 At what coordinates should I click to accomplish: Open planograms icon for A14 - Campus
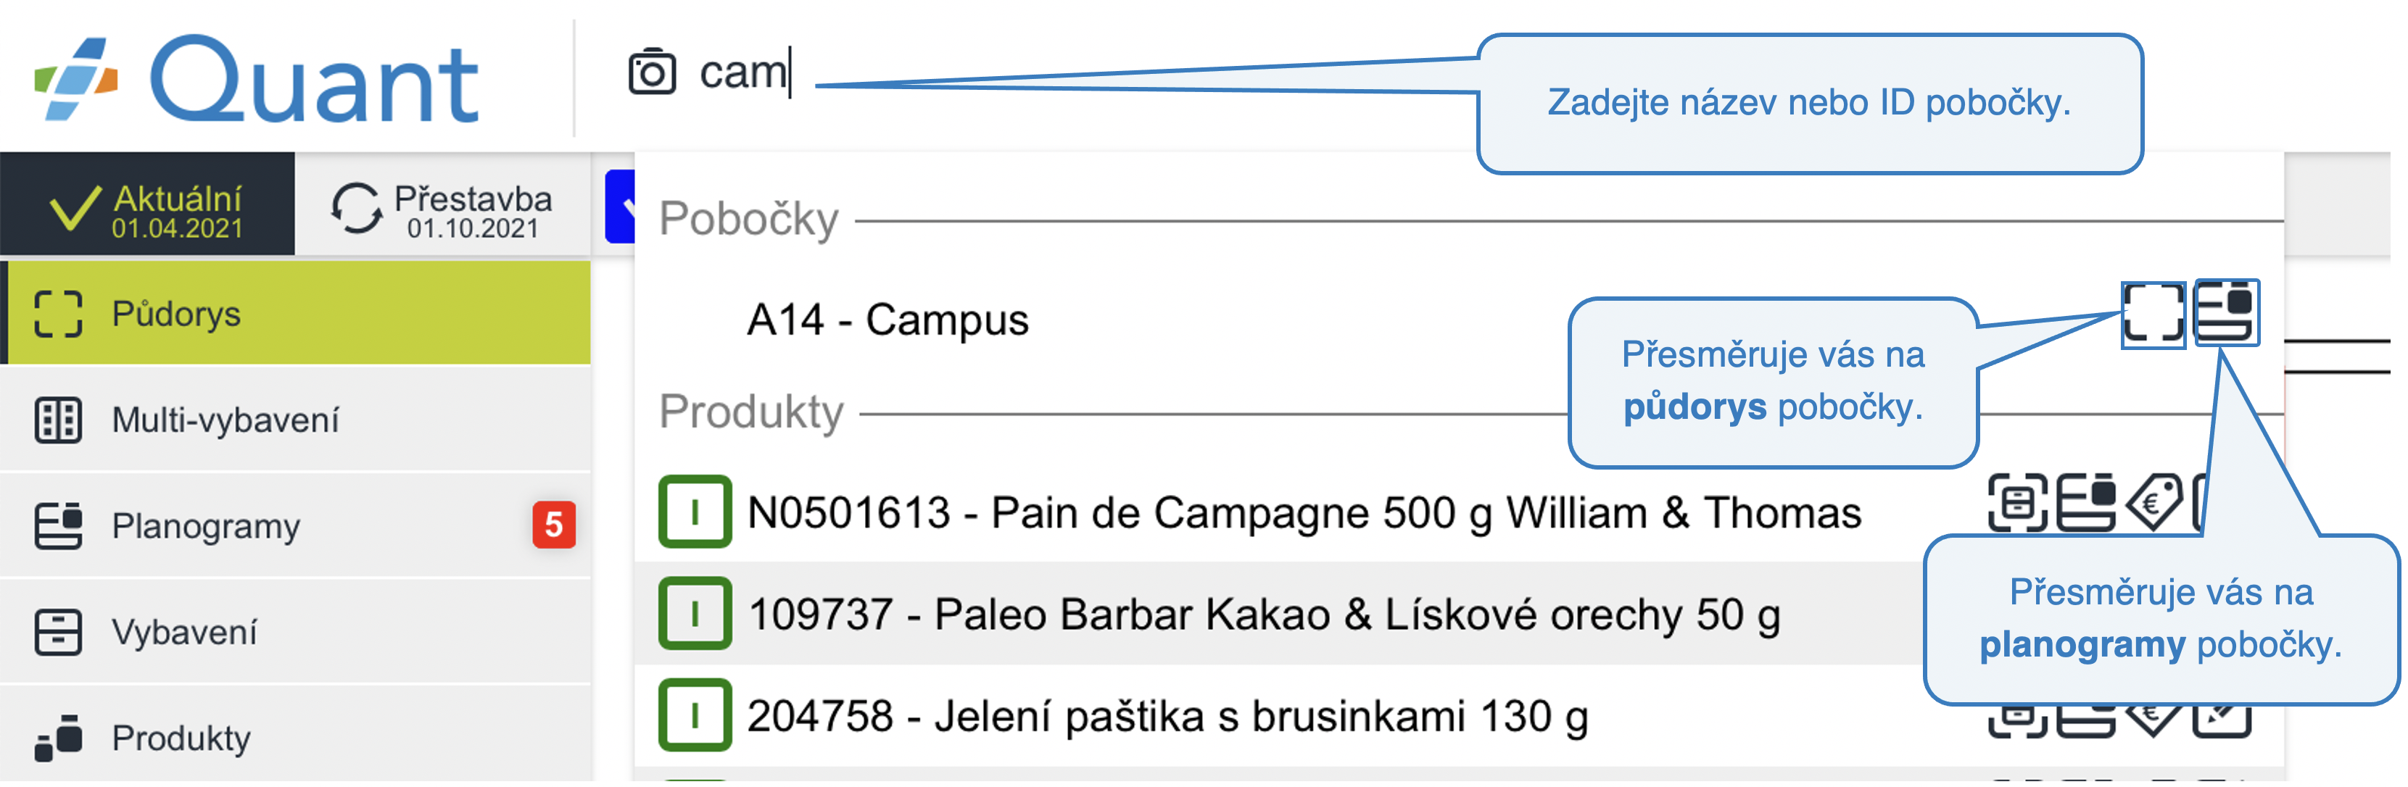pos(2227,313)
